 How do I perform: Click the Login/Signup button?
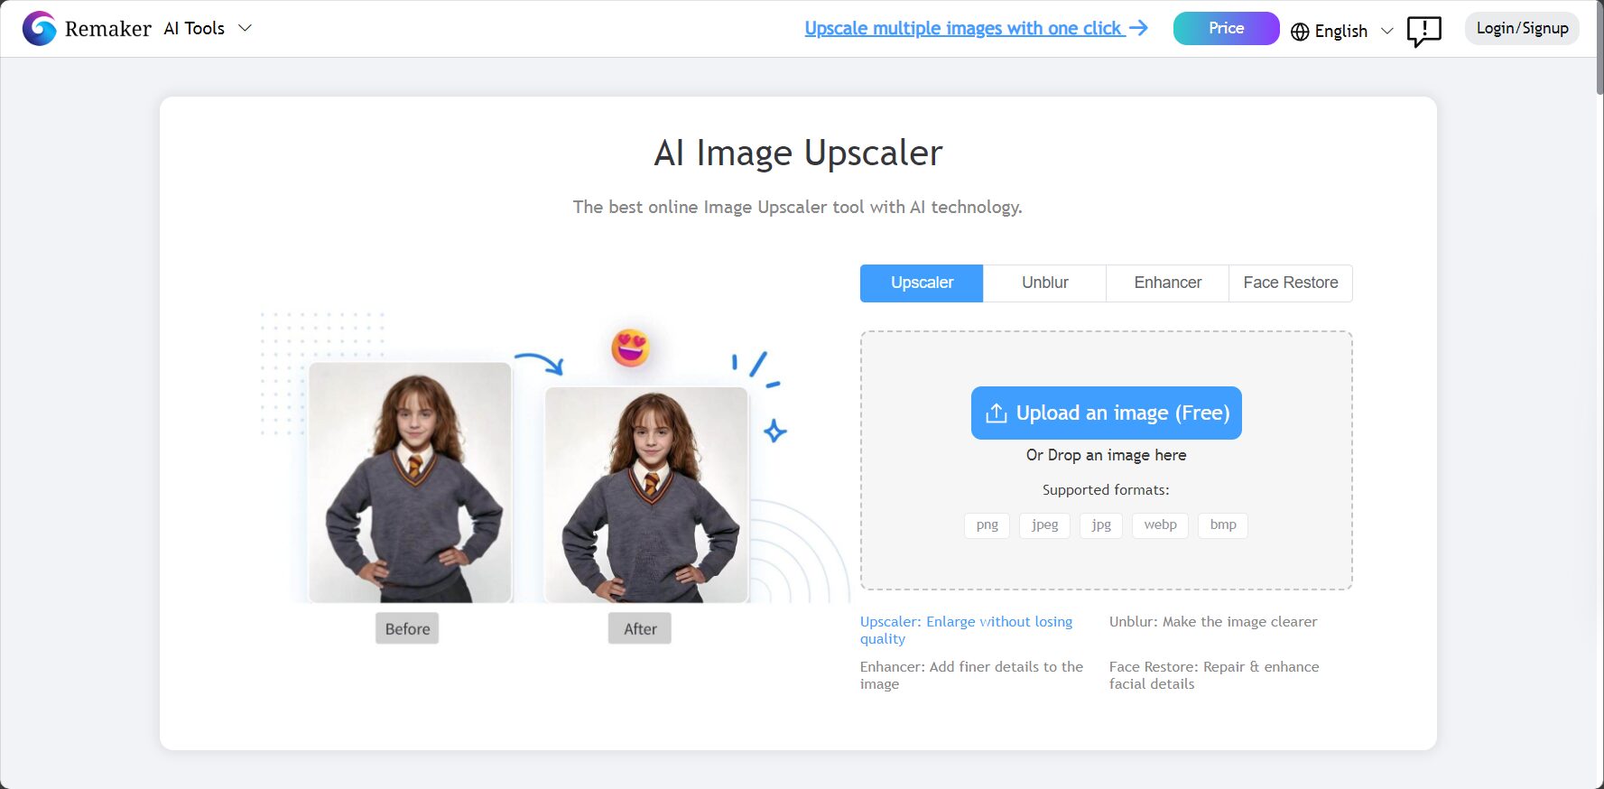pyautogui.click(x=1522, y=29)
